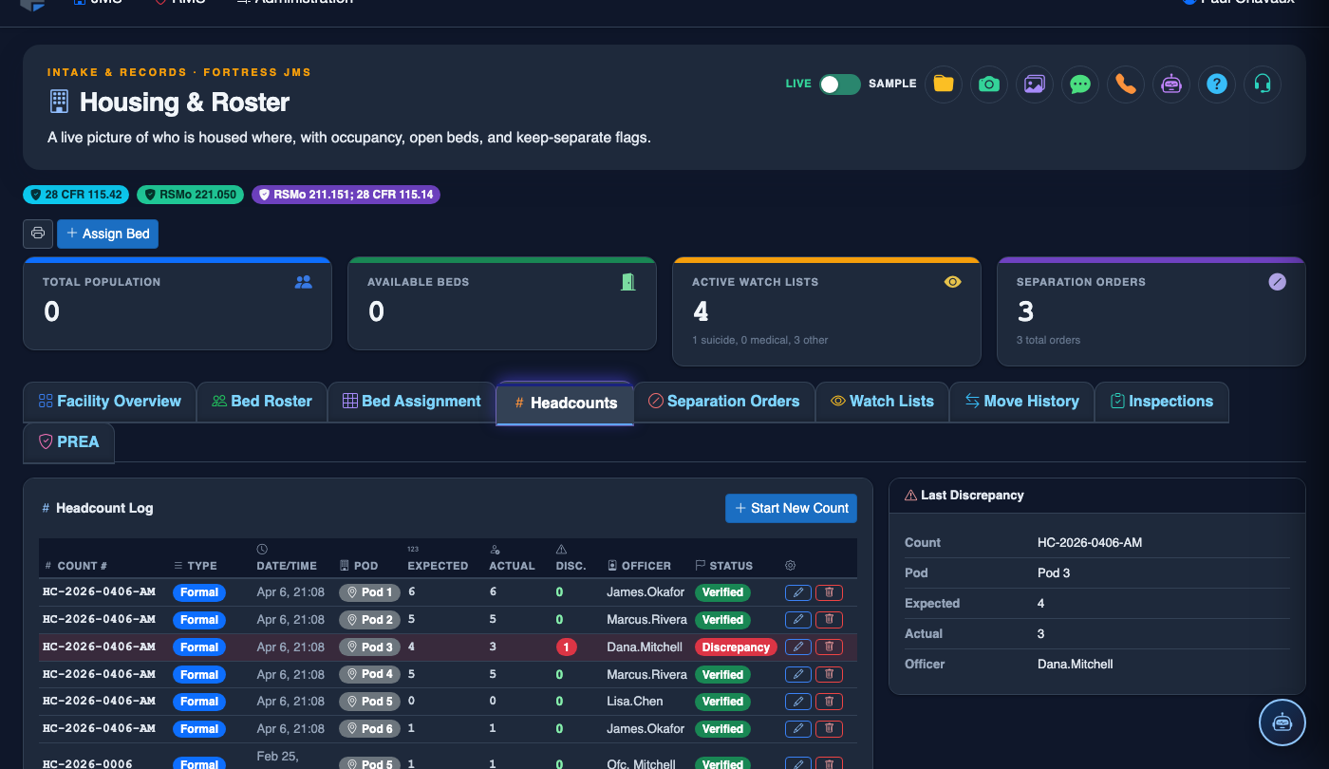Click the Total Population card
This screenshot has width=1329, height=769.
point(178,303)
